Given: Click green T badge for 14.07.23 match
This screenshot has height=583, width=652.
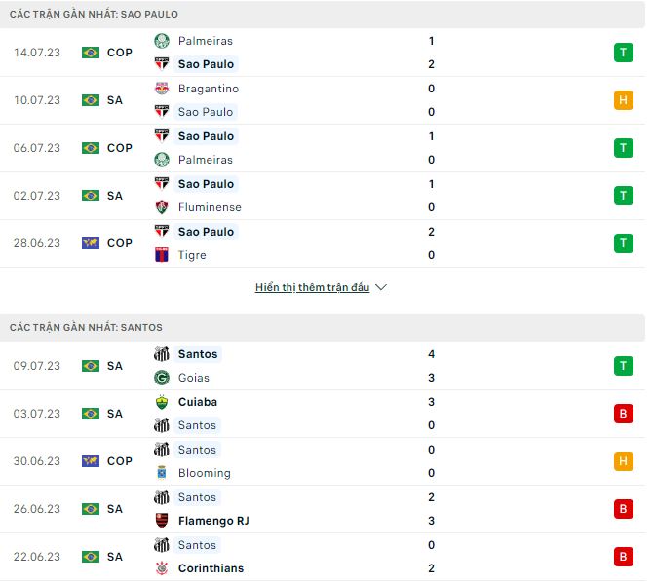Looking at the screenshot, I should point(623,53).
